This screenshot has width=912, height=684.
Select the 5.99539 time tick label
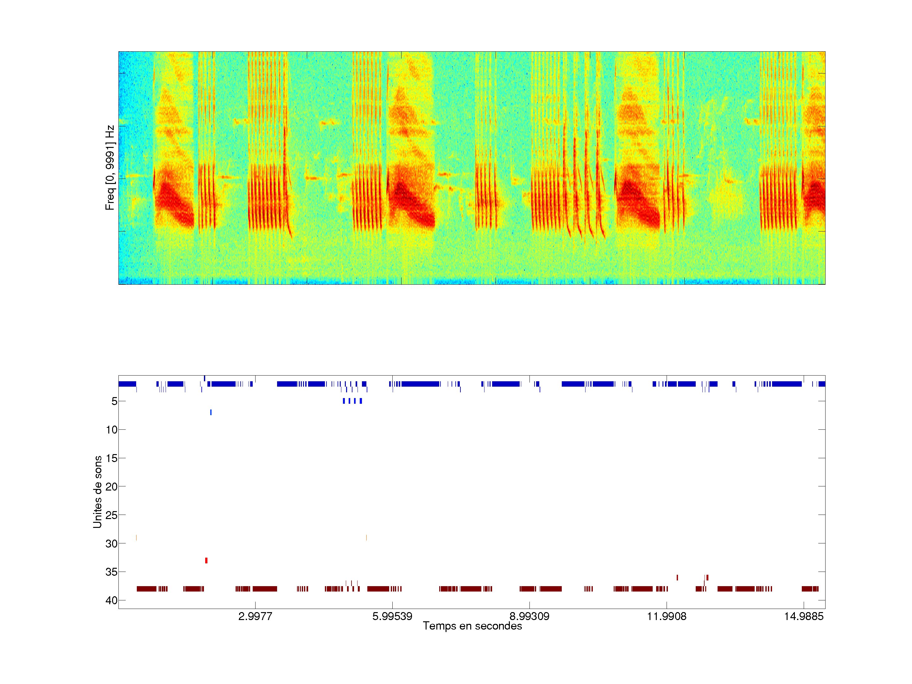(392, 616)
